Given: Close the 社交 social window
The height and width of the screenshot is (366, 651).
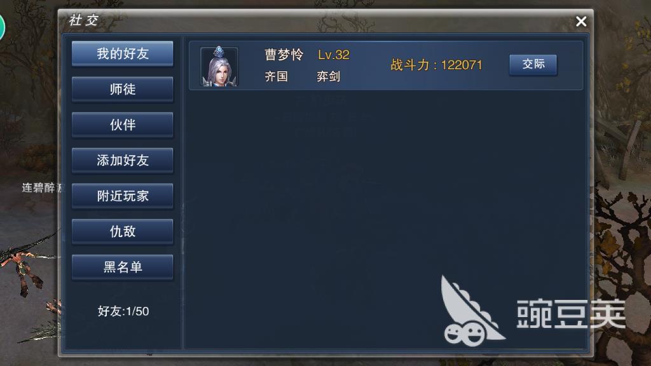Looking at the screenshot, I should tap(581, 22).
